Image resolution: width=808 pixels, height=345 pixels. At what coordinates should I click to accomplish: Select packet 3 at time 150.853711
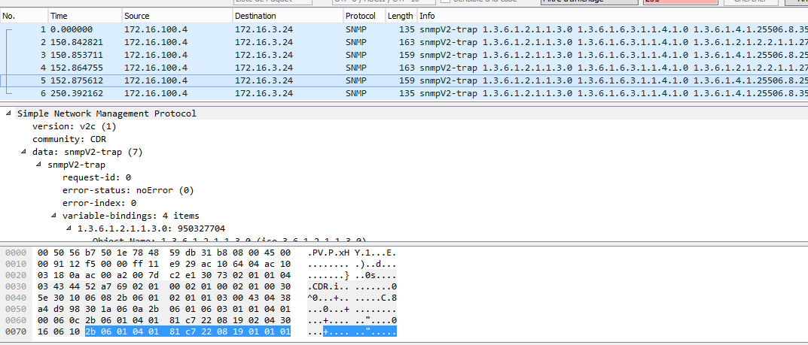click(404, 55)
